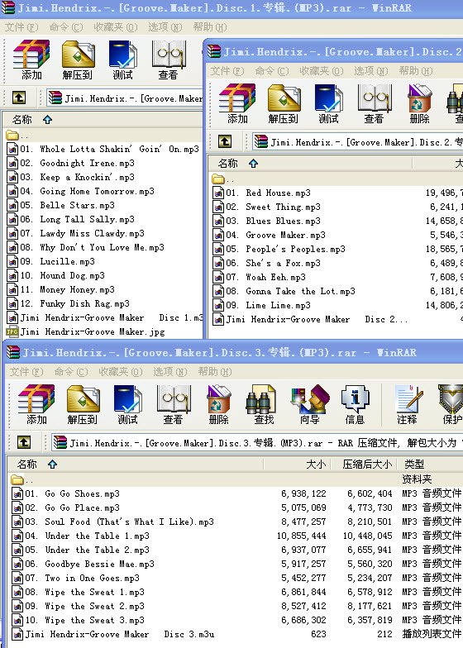
Task: Click address path field in Disc 2 window
Action: (x=357, y=142)
